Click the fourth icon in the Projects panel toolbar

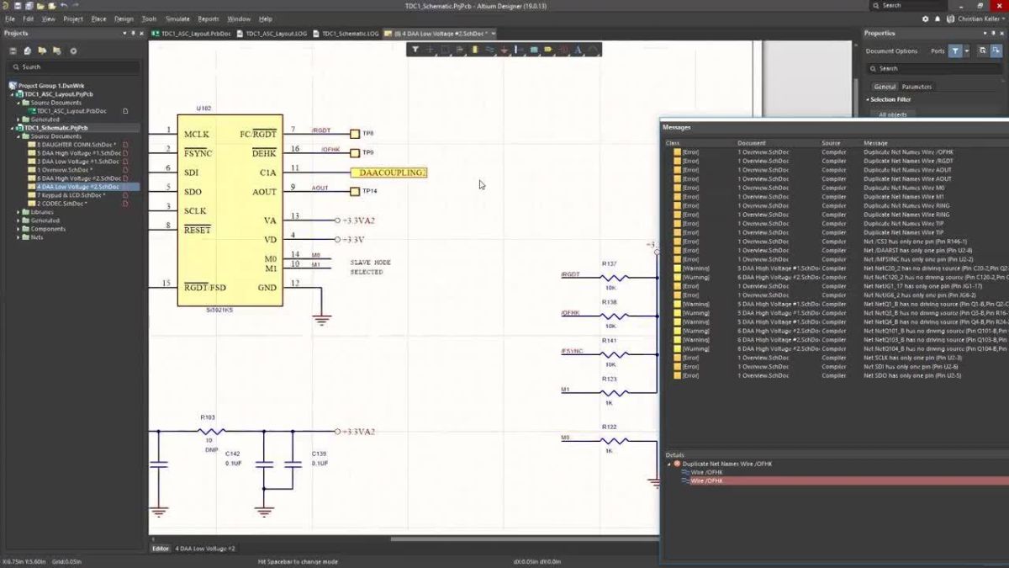[x=57, y=50]
